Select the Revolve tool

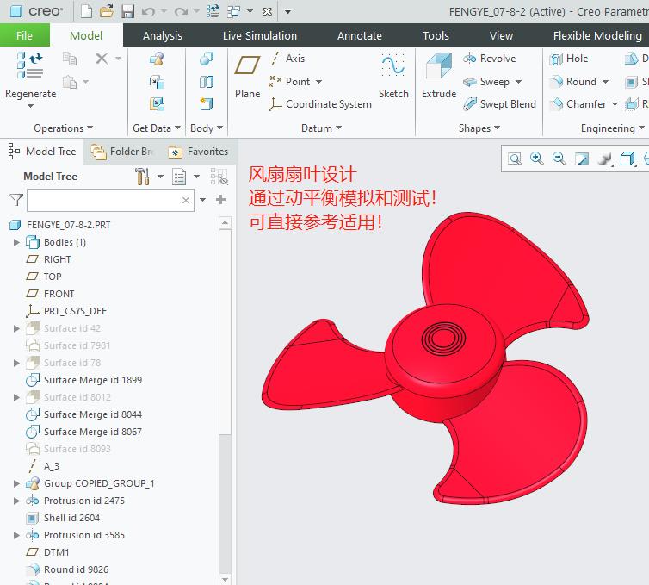[489, 59]
